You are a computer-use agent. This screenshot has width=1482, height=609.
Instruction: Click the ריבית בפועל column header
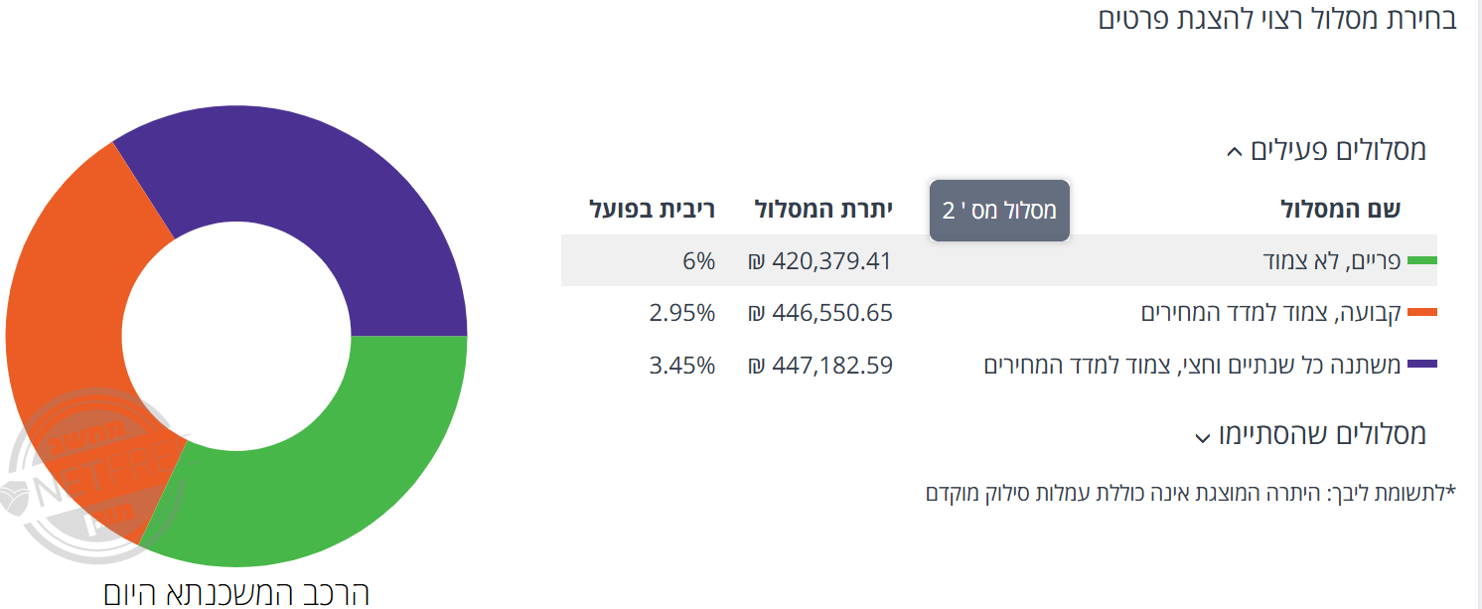click(x=653, y=210)
